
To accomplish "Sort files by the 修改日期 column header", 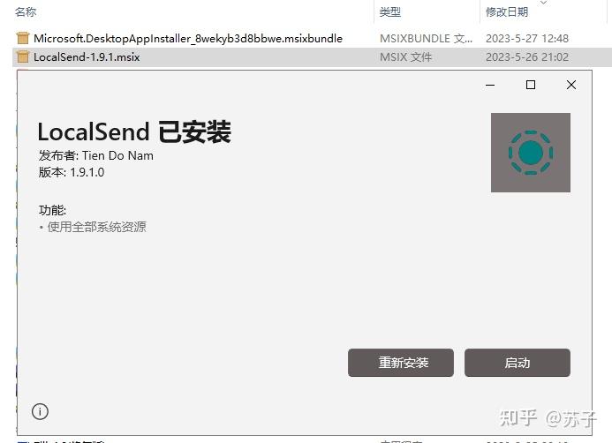I will pos(507,11).
